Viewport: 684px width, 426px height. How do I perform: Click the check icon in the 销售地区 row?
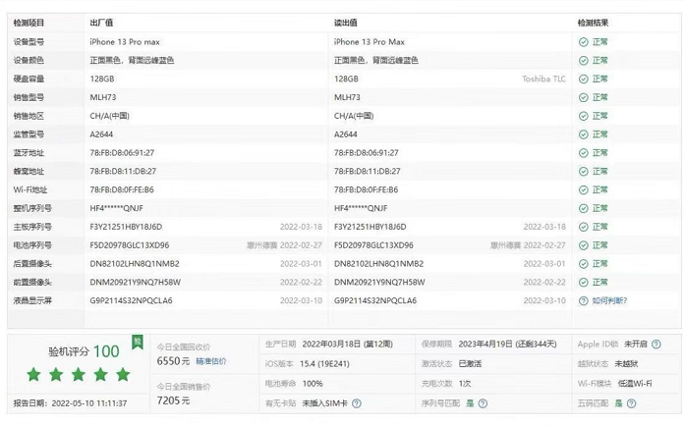pyautogui.click(x=583, y=116)
